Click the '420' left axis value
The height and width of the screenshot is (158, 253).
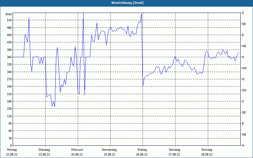pyautogui.click(x=9, y=42)
